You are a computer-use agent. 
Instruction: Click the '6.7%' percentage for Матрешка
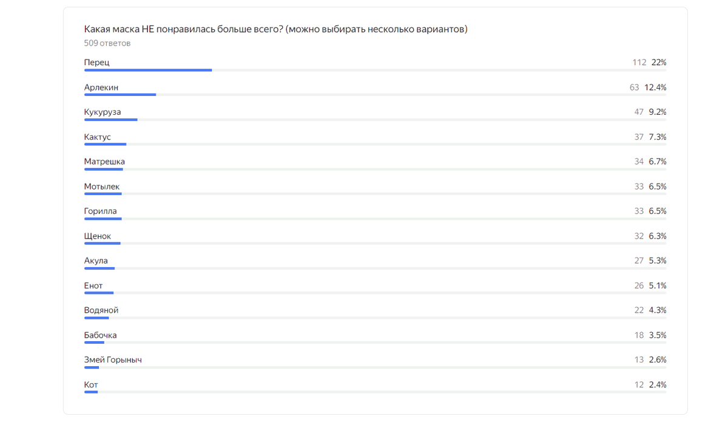pos(658,162)
